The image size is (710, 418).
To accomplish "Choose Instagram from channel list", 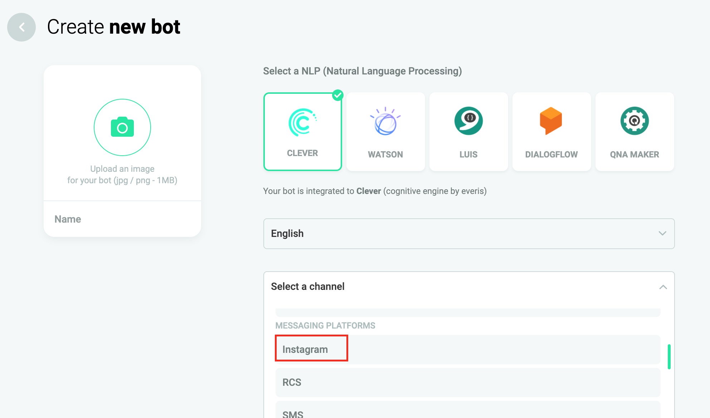I will (305, 349).
